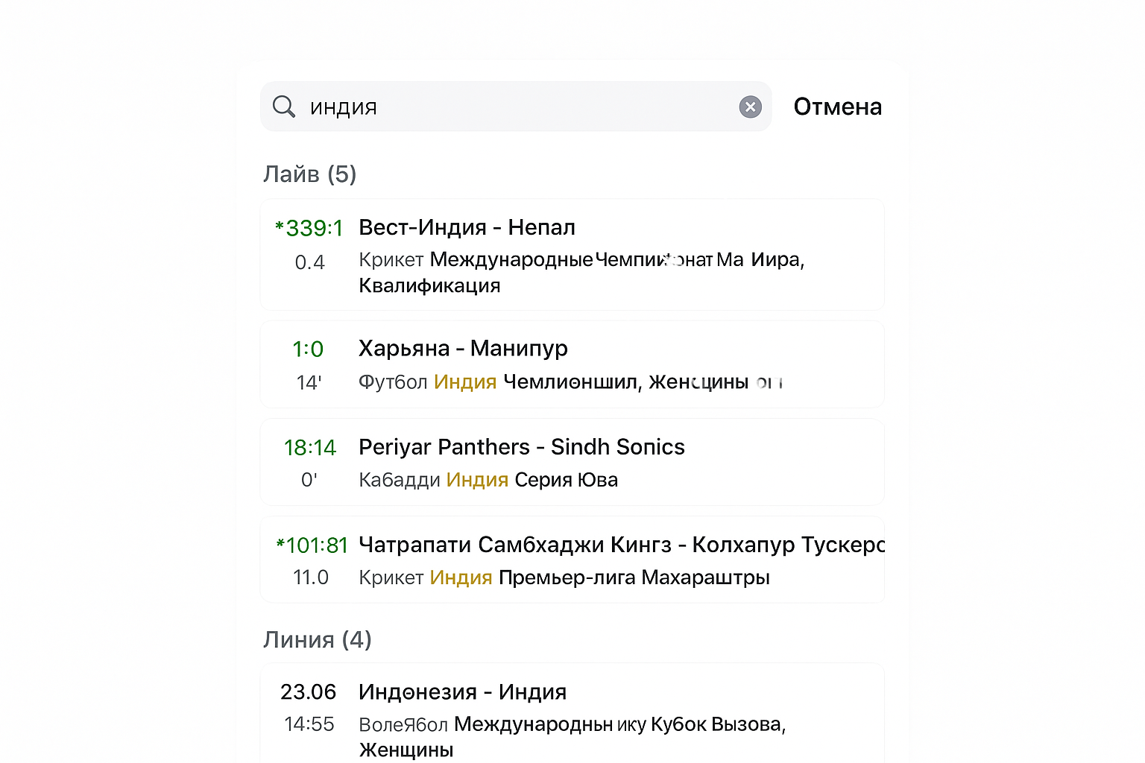This screenshot has width=1145, height=763.
Task: Click the 23.06 match date
Action: pos(309,692)
